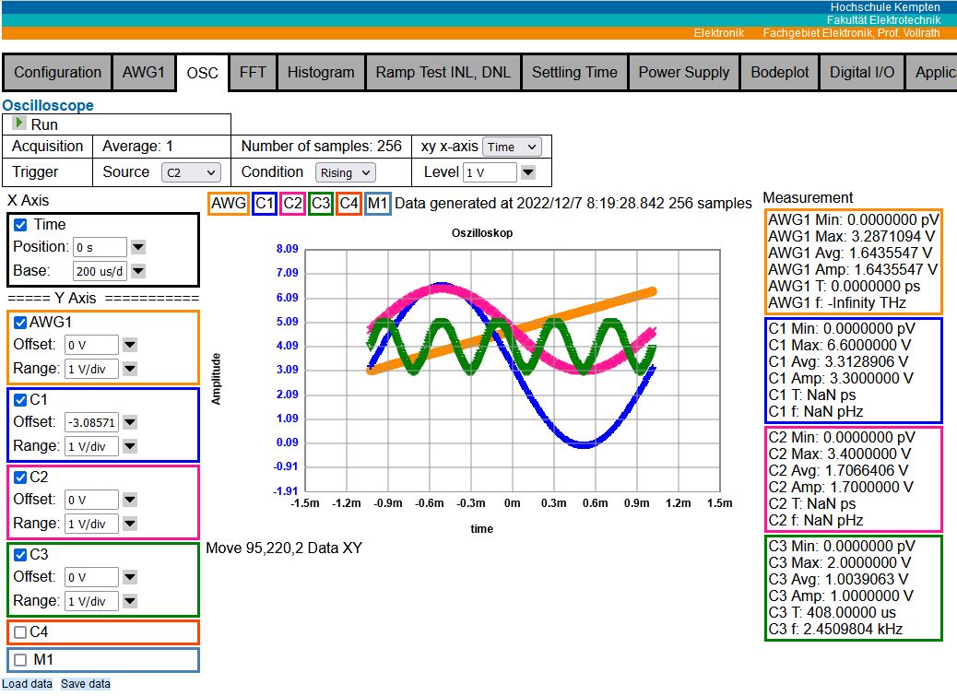Click the Save data link
957x696 pixels.
tap(86, 684)
